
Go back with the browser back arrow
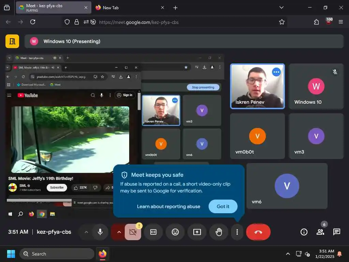(x=8, y=22)
